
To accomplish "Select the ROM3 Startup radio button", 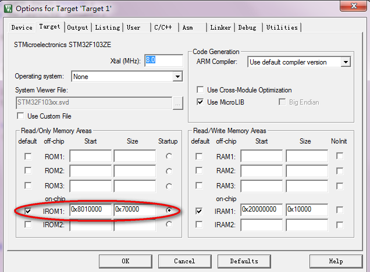I will click(169, 186).
